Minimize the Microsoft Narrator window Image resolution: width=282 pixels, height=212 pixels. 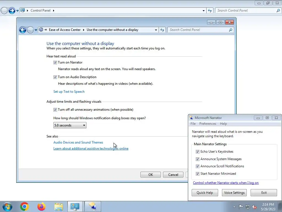coord(258,118)
